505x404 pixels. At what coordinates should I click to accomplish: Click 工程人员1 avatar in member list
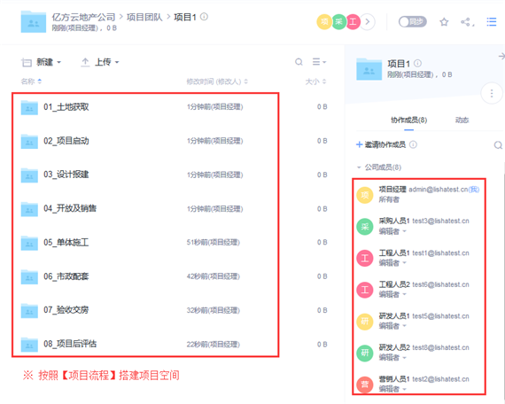(365, 258)
